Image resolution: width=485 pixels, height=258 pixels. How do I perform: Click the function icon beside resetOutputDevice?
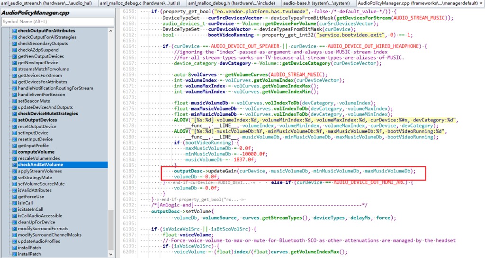point(14,126)
